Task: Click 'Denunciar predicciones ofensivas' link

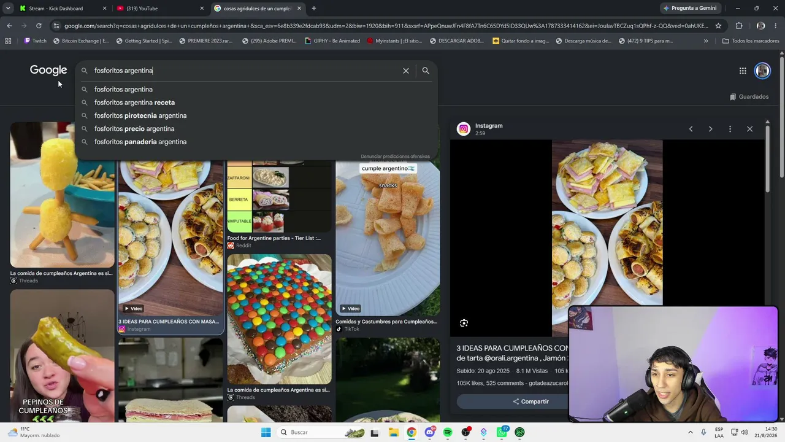Action: coord(396,157)
